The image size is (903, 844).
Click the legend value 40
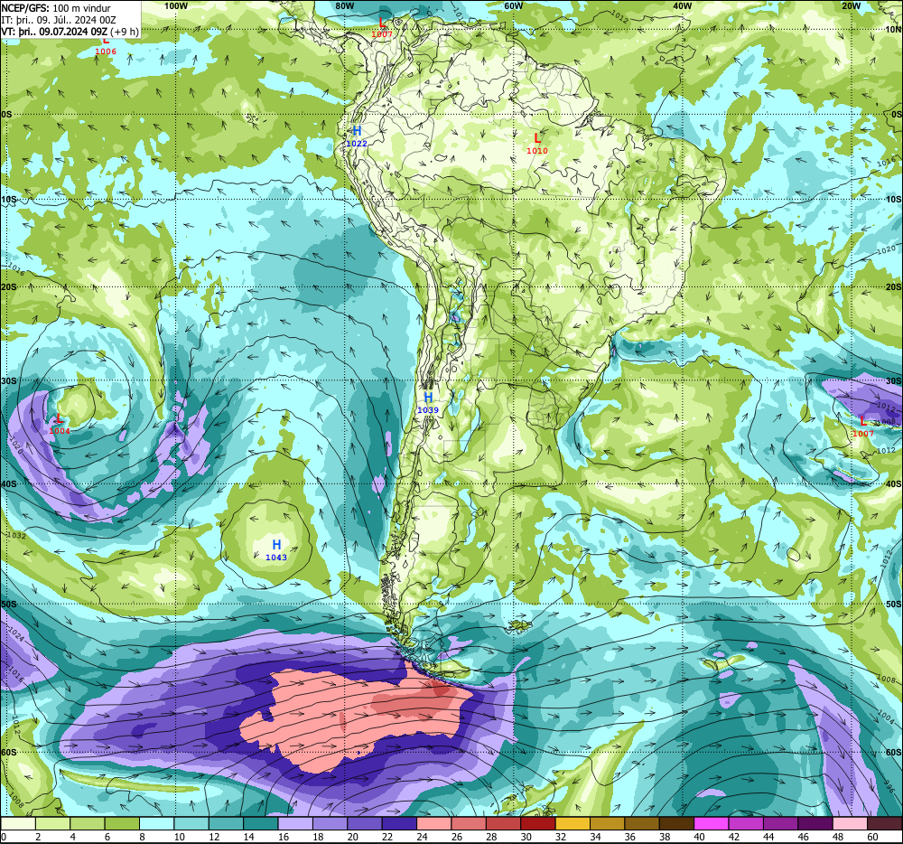point(699,837)
